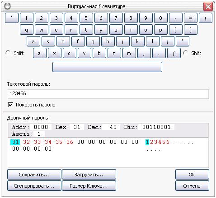Tap the '0' key on virtual keyboard
Image resolution: width=216 pixels, height=198 pixels.
pos(161,18)
